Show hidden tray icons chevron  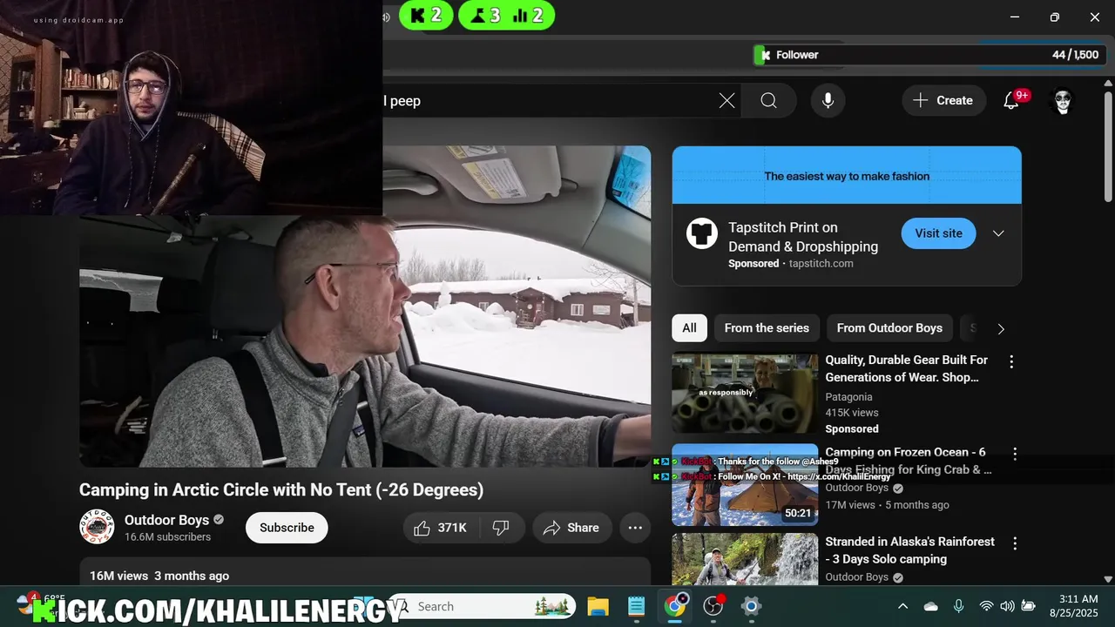(902, 606)
